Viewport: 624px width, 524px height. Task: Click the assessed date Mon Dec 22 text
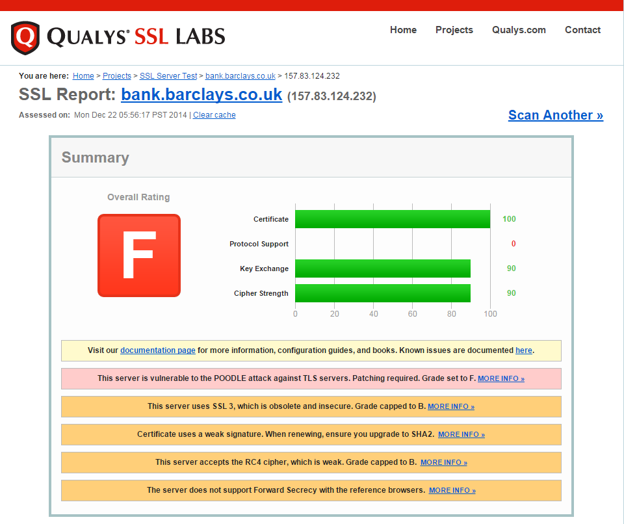click(x=130, y=115)
